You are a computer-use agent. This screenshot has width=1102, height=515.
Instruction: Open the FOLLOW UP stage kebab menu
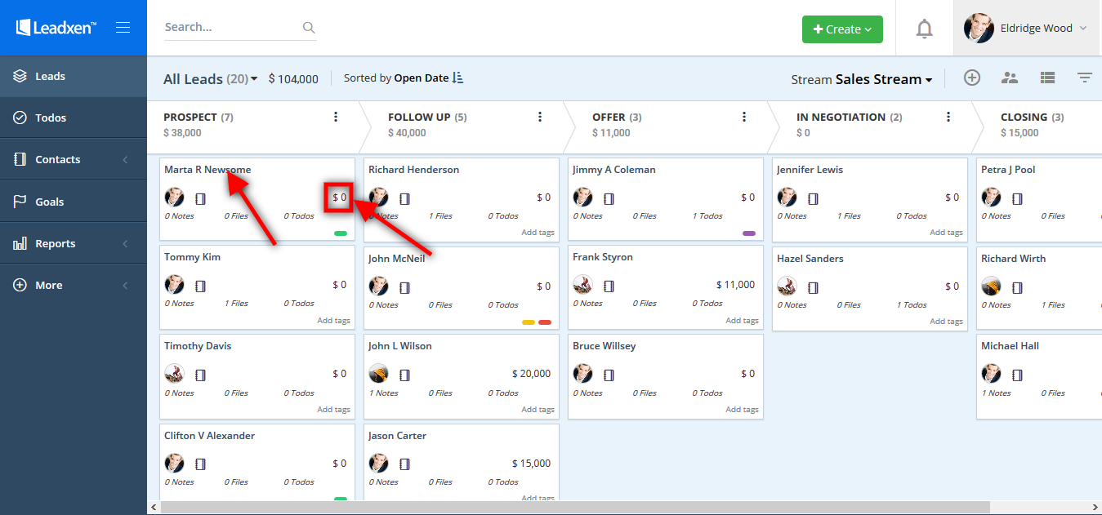point(540,118)
